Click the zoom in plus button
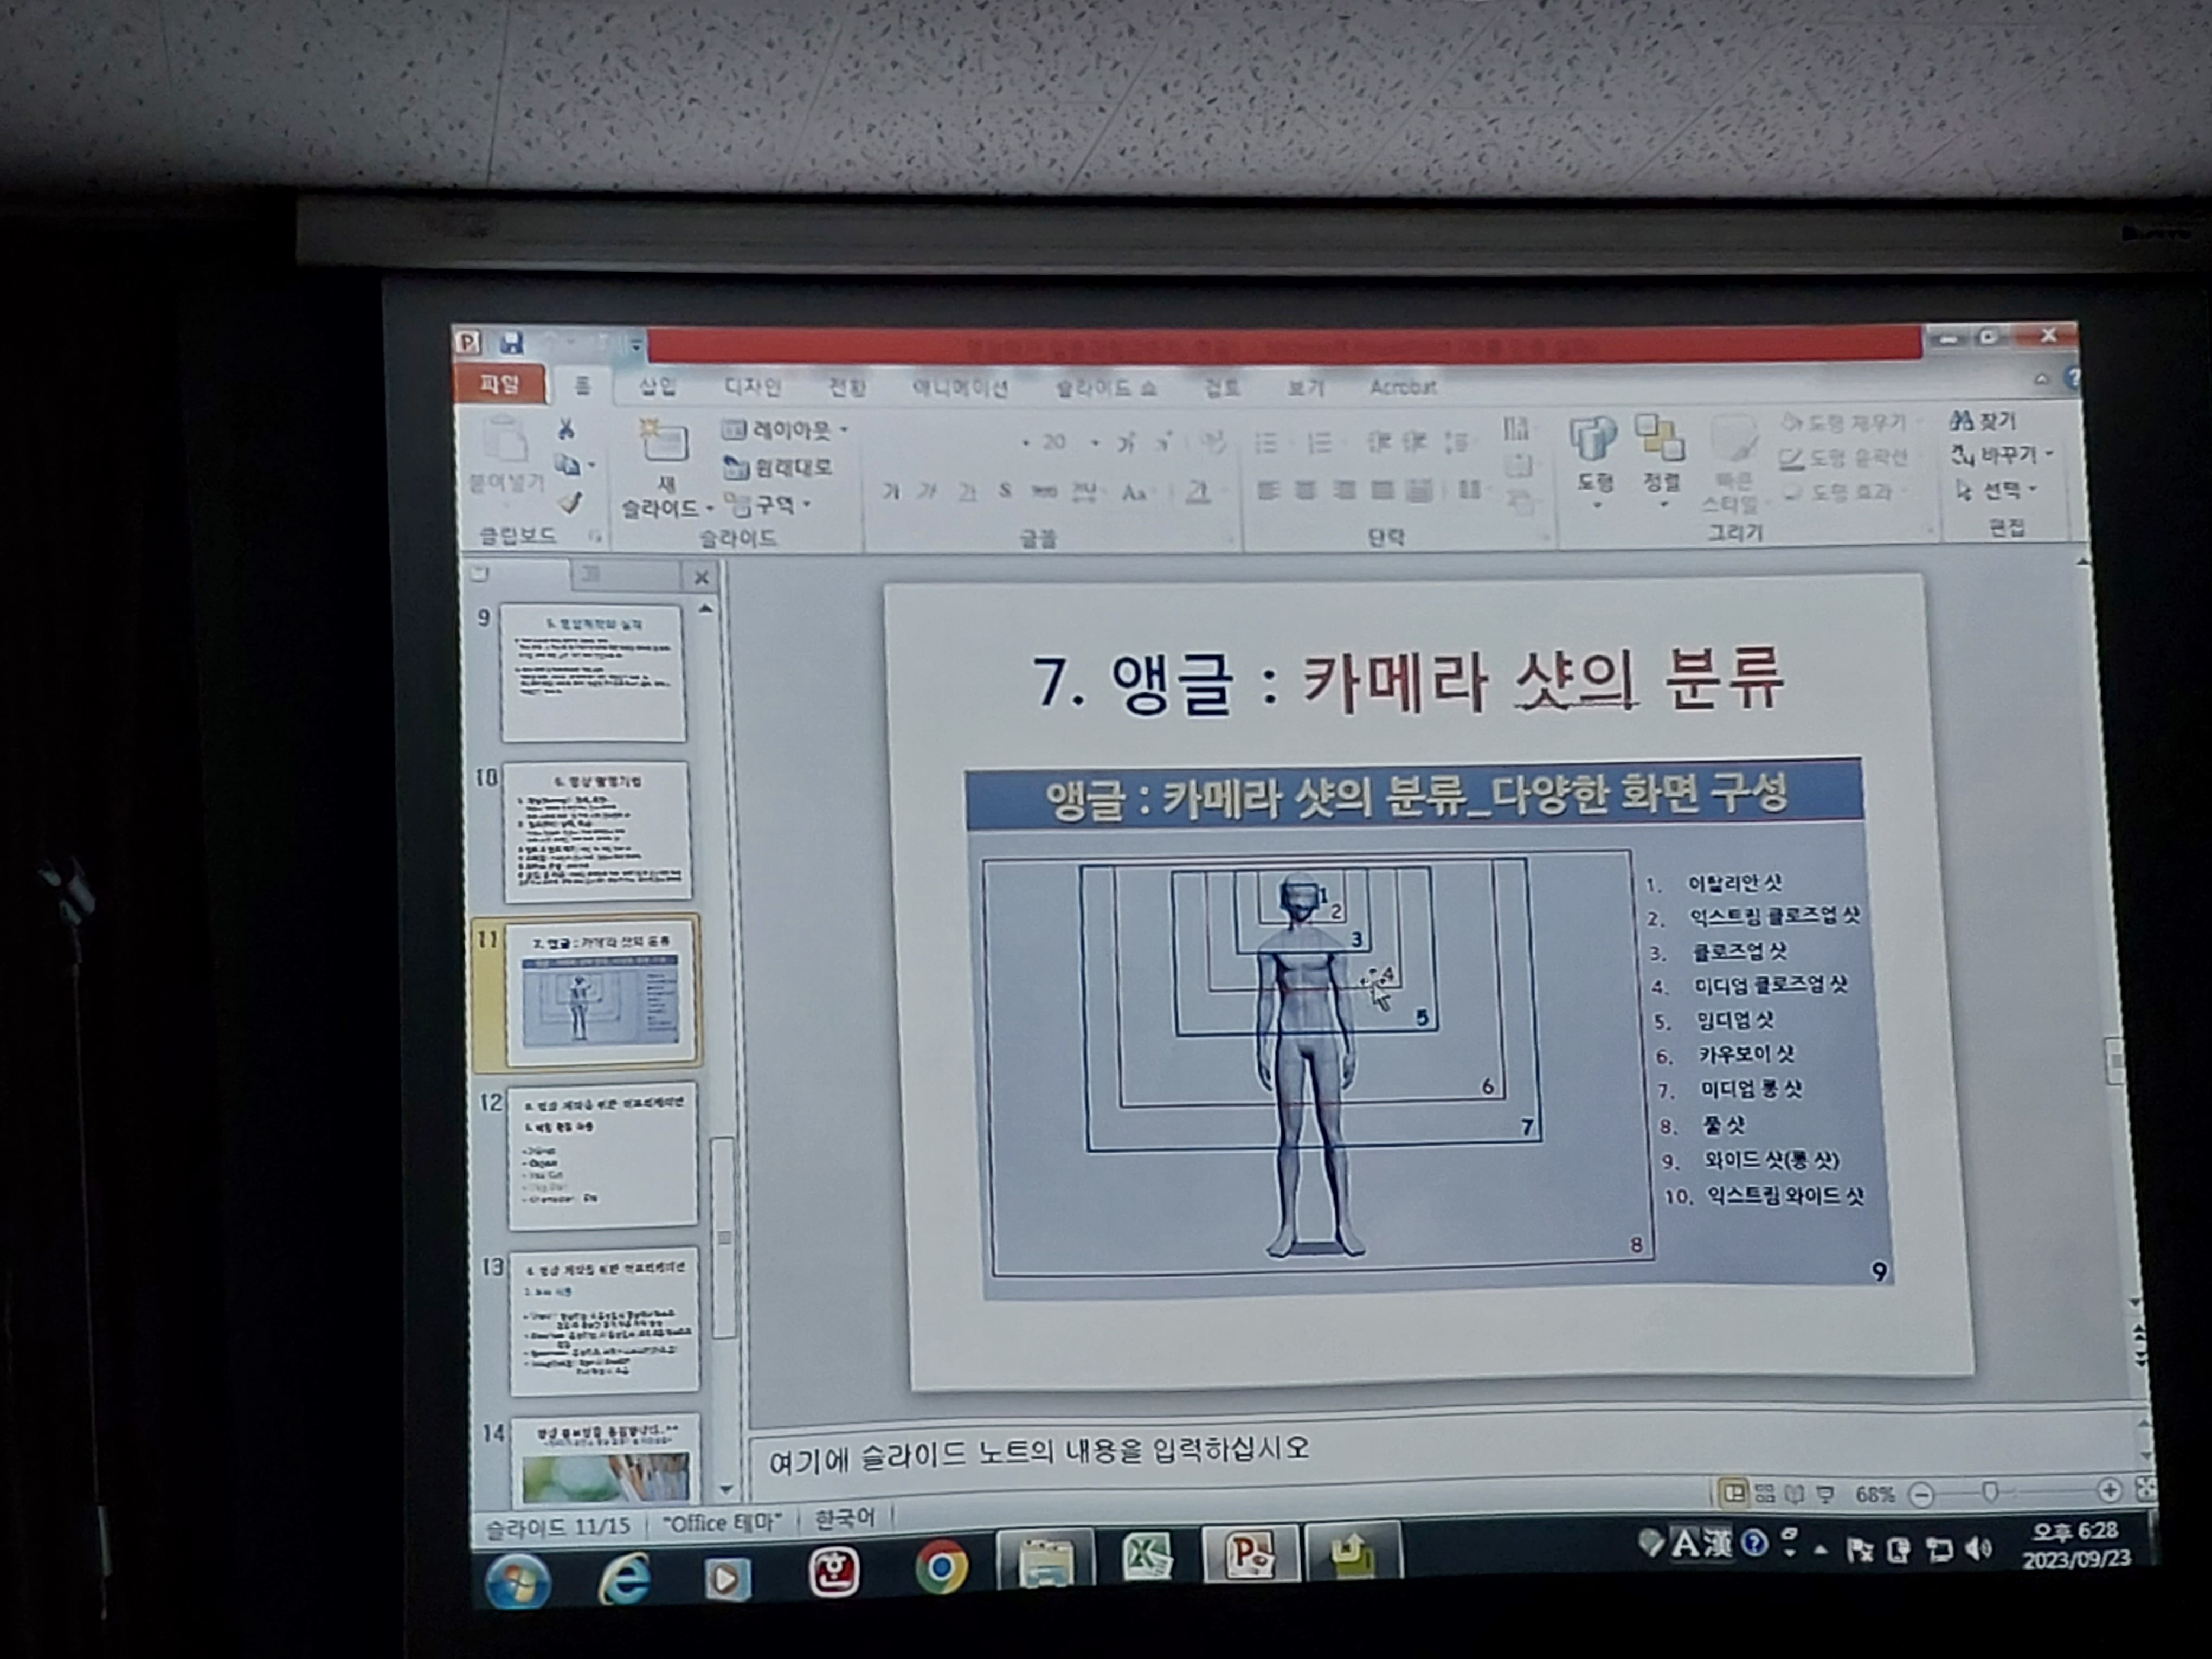The image size is (2212, 1659). pos(2109,1490)
